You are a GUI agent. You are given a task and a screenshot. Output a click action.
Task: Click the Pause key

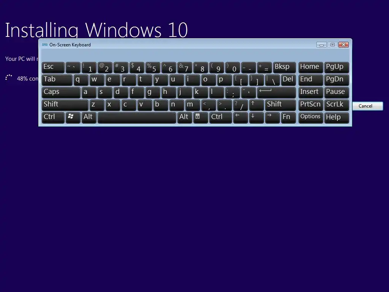337,92
